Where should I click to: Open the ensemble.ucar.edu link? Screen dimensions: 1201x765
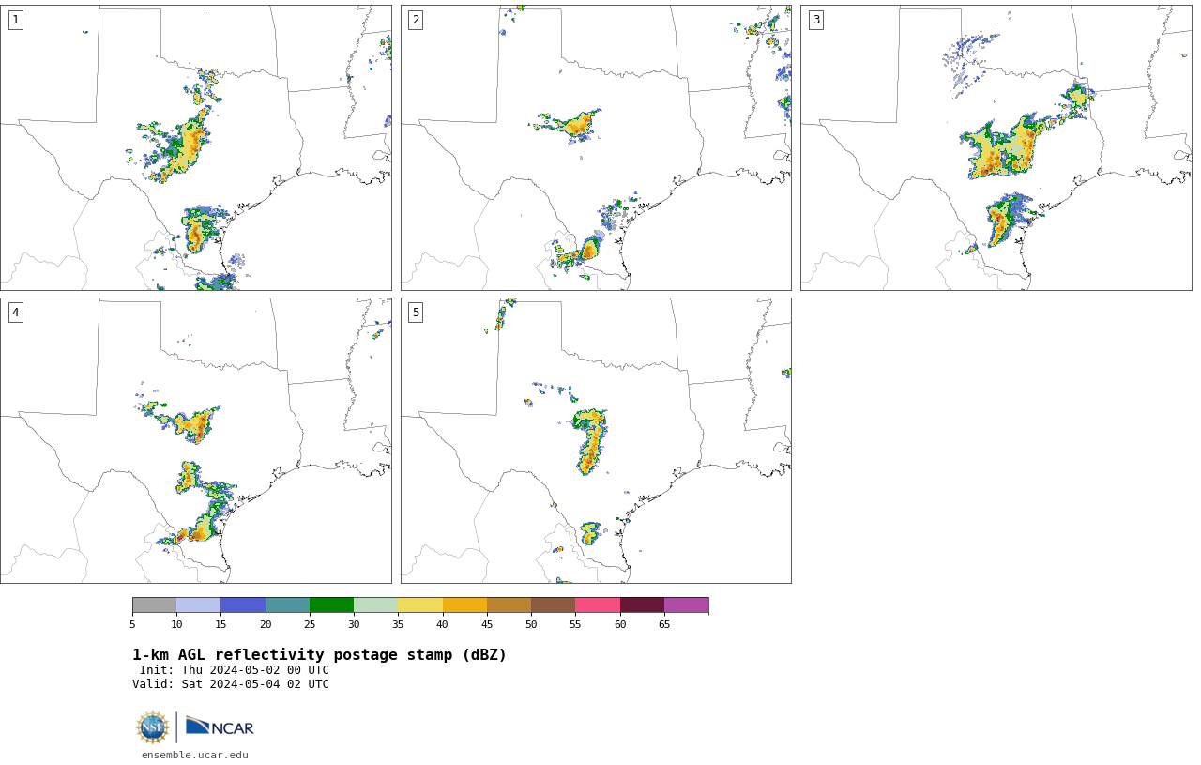click(195, 755)
